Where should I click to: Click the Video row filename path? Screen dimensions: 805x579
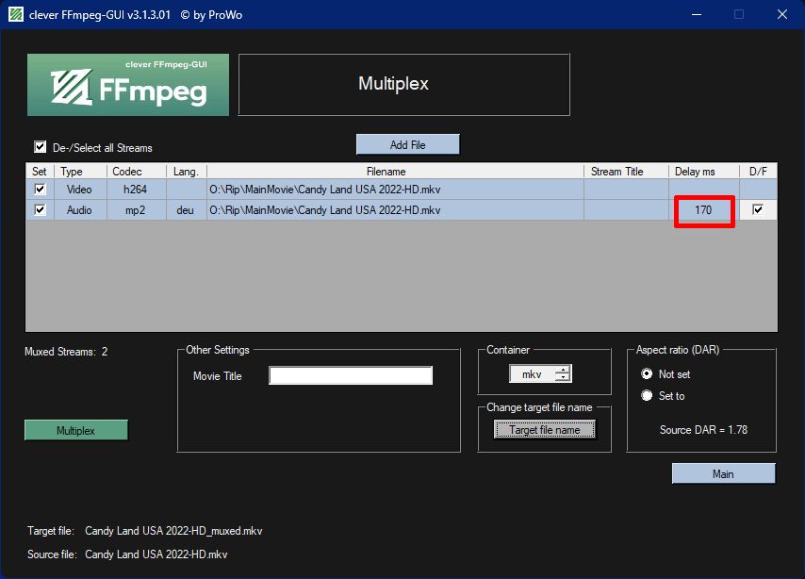325,190
